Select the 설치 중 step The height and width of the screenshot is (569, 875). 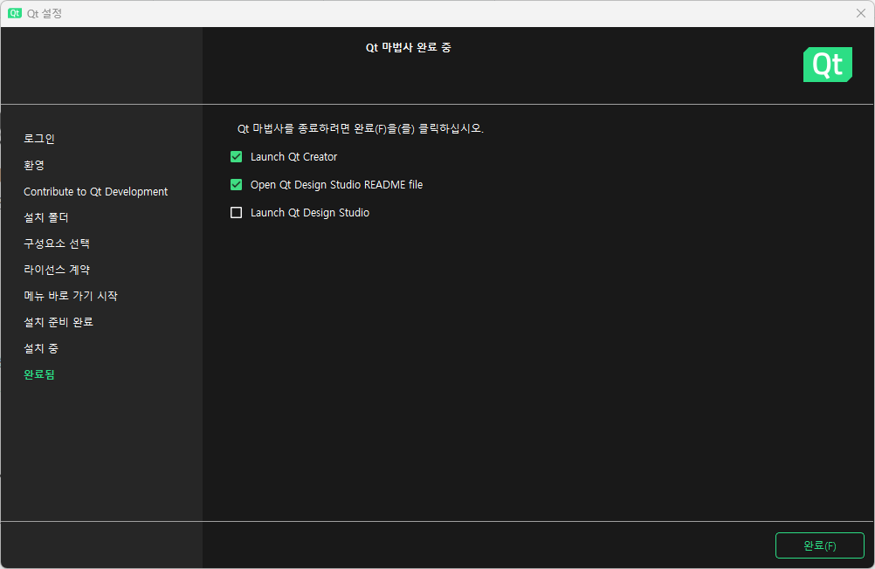click(x=41, y=348)
